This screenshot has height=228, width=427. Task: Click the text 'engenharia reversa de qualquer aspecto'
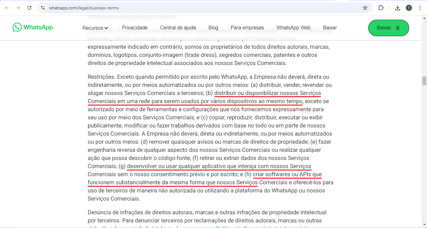coord(132,150)
